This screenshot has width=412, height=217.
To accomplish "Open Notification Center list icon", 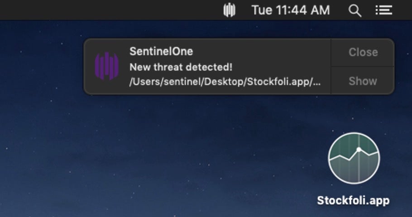I will tap(383, 10).
